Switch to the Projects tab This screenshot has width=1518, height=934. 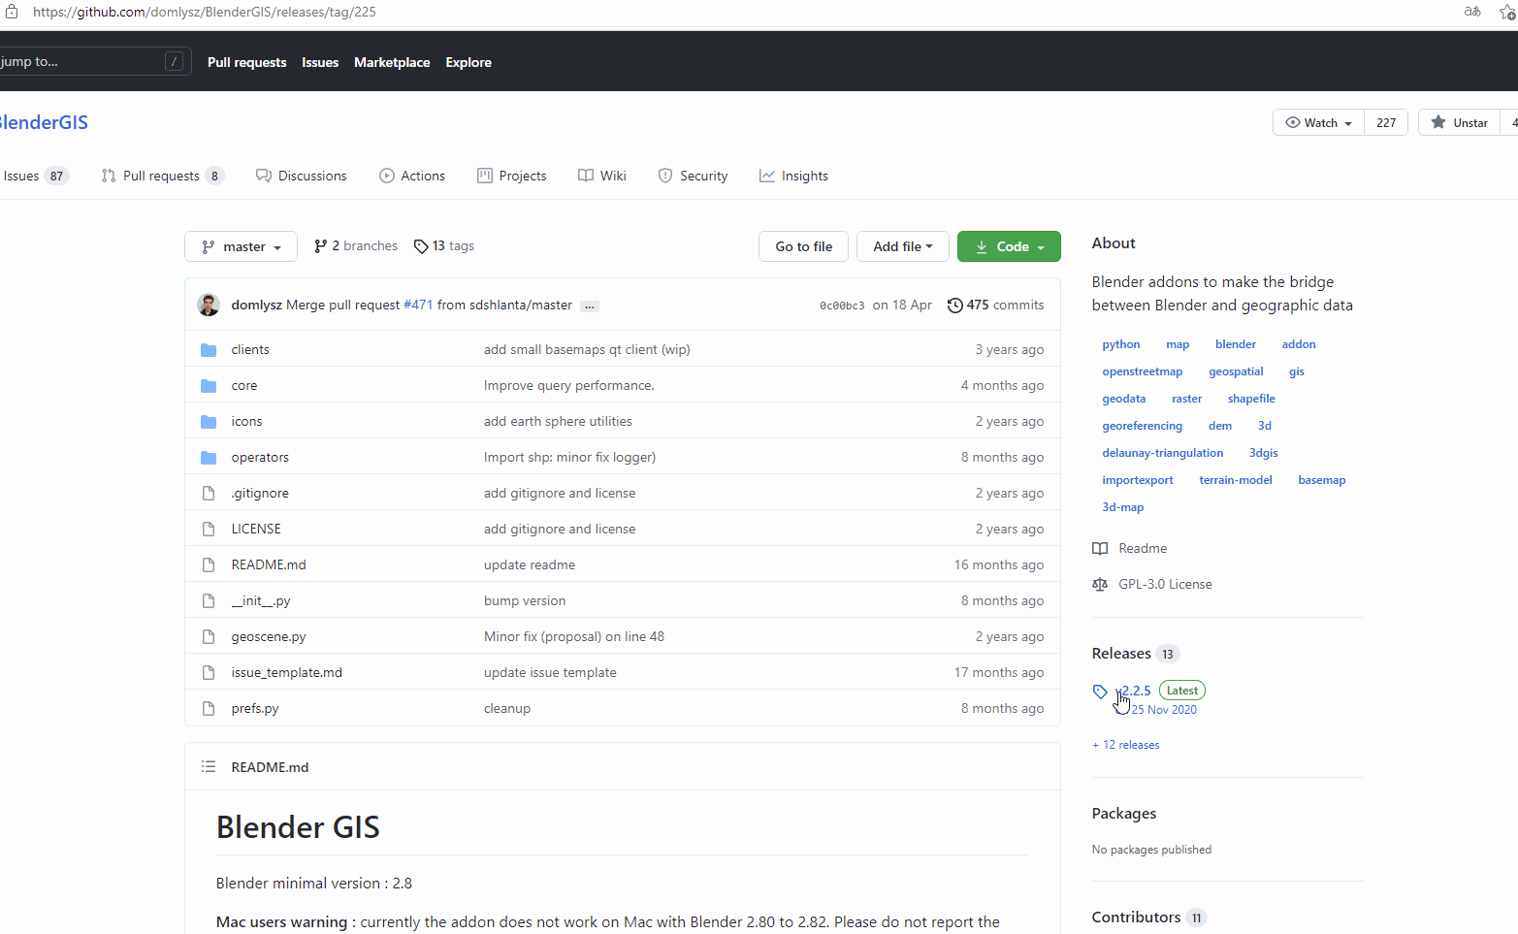(x=512, y=176)
